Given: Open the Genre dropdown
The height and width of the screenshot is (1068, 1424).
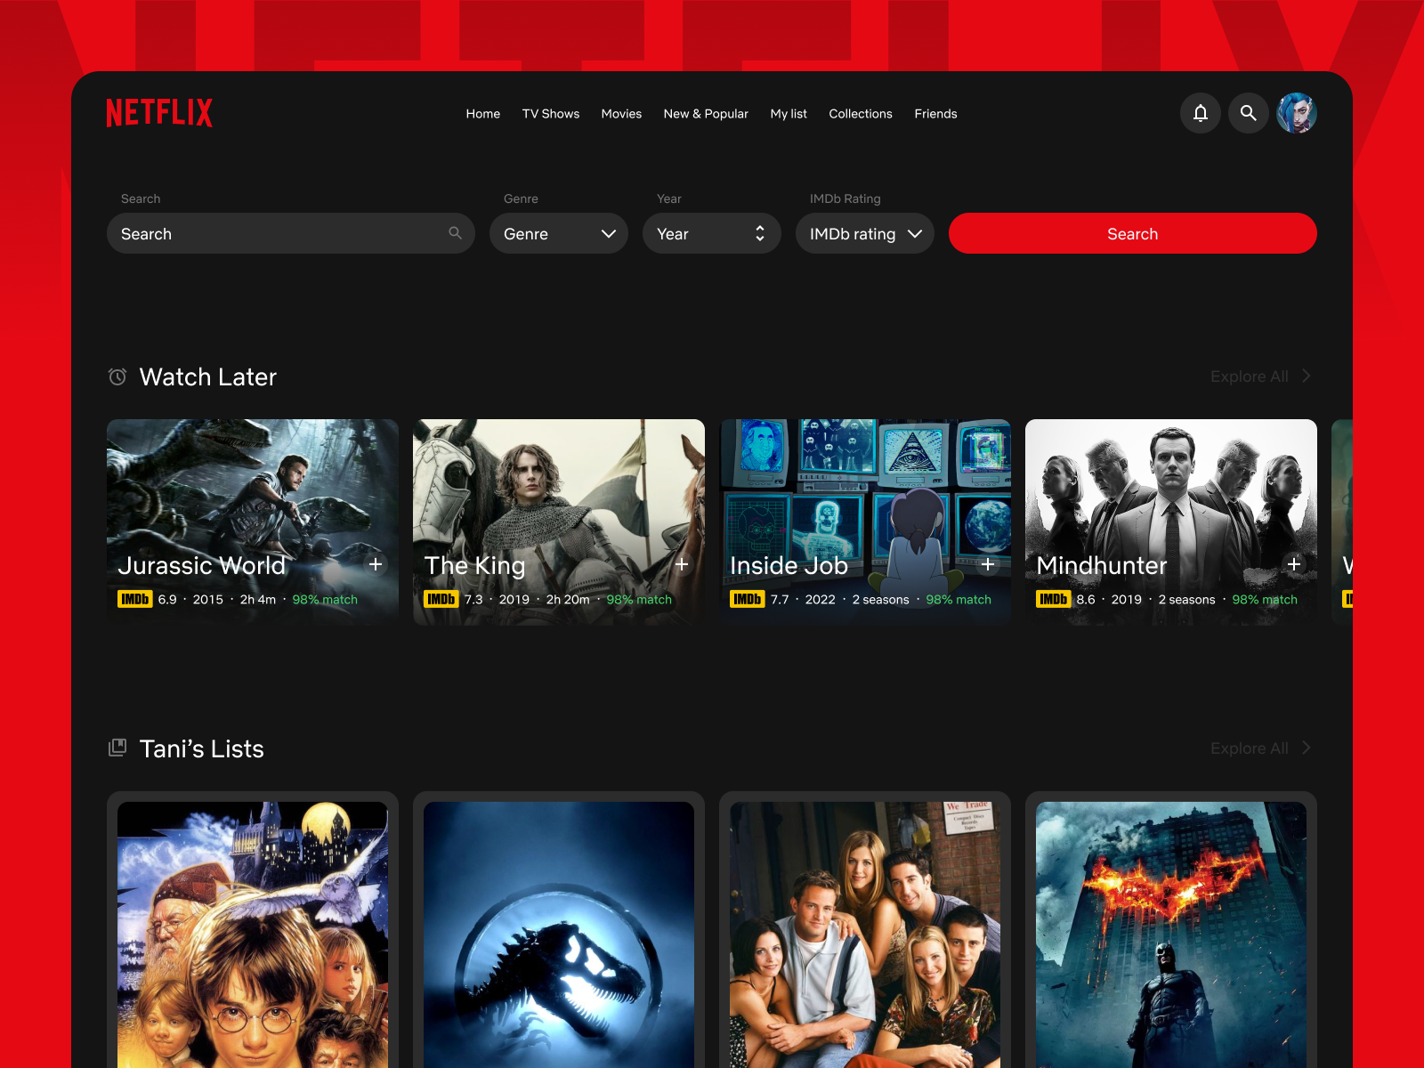Looking at the screenshot, I should [558, 233].
